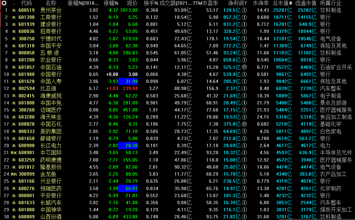This screenshot has width=355, height=220.
Task: Select the 宁德时代 stock name
Action: (x=51, y=39)
